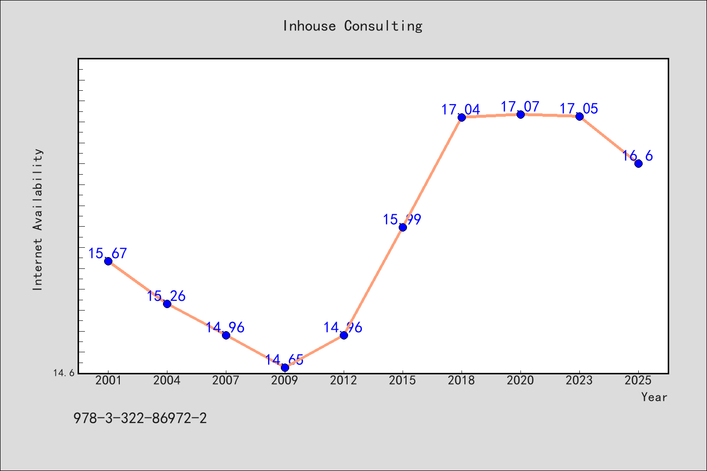This screenshot has height=471, width=707.
Task: Click the 14.65 value label
Action: 284,360
